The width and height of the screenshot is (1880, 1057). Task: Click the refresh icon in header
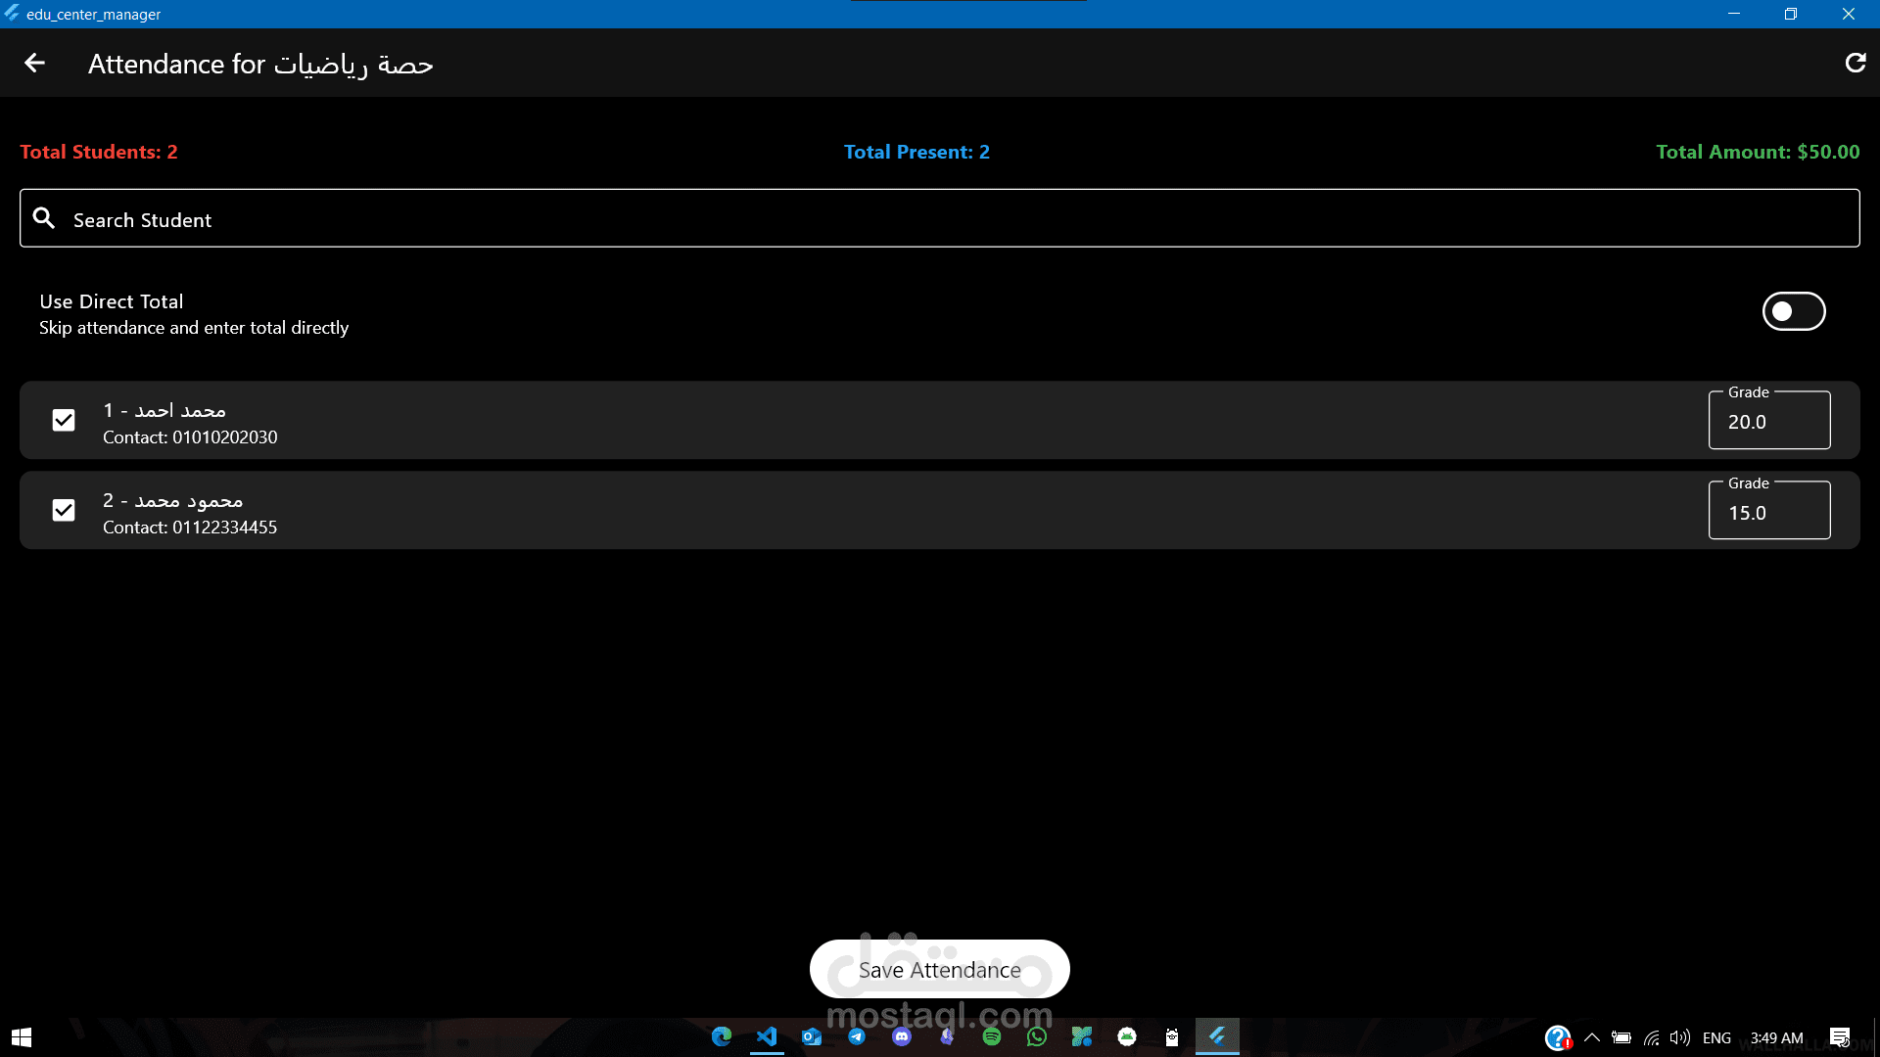(1855, 64)
